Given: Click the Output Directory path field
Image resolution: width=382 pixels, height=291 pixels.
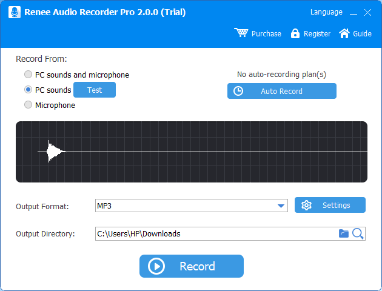Looking at the screenshot, I should click(x=230, y=234).
